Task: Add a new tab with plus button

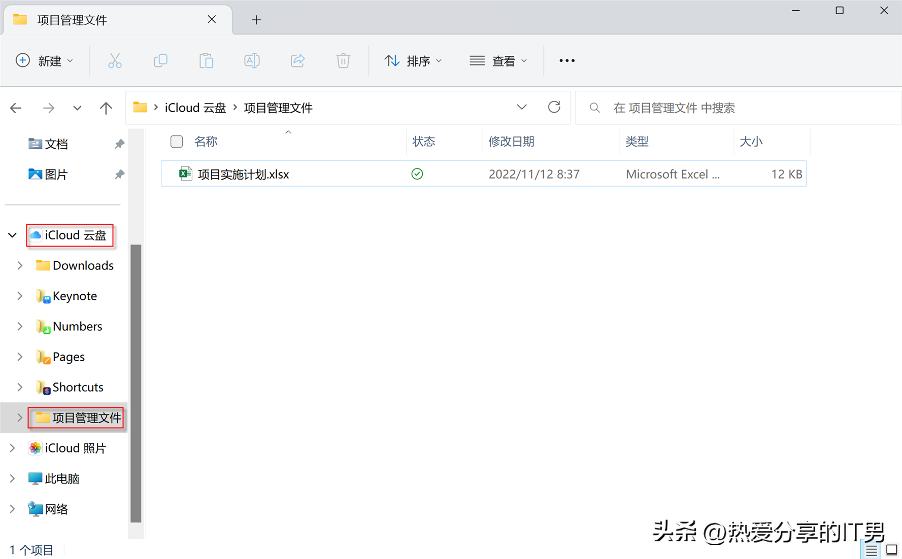Action: point(256,20)
